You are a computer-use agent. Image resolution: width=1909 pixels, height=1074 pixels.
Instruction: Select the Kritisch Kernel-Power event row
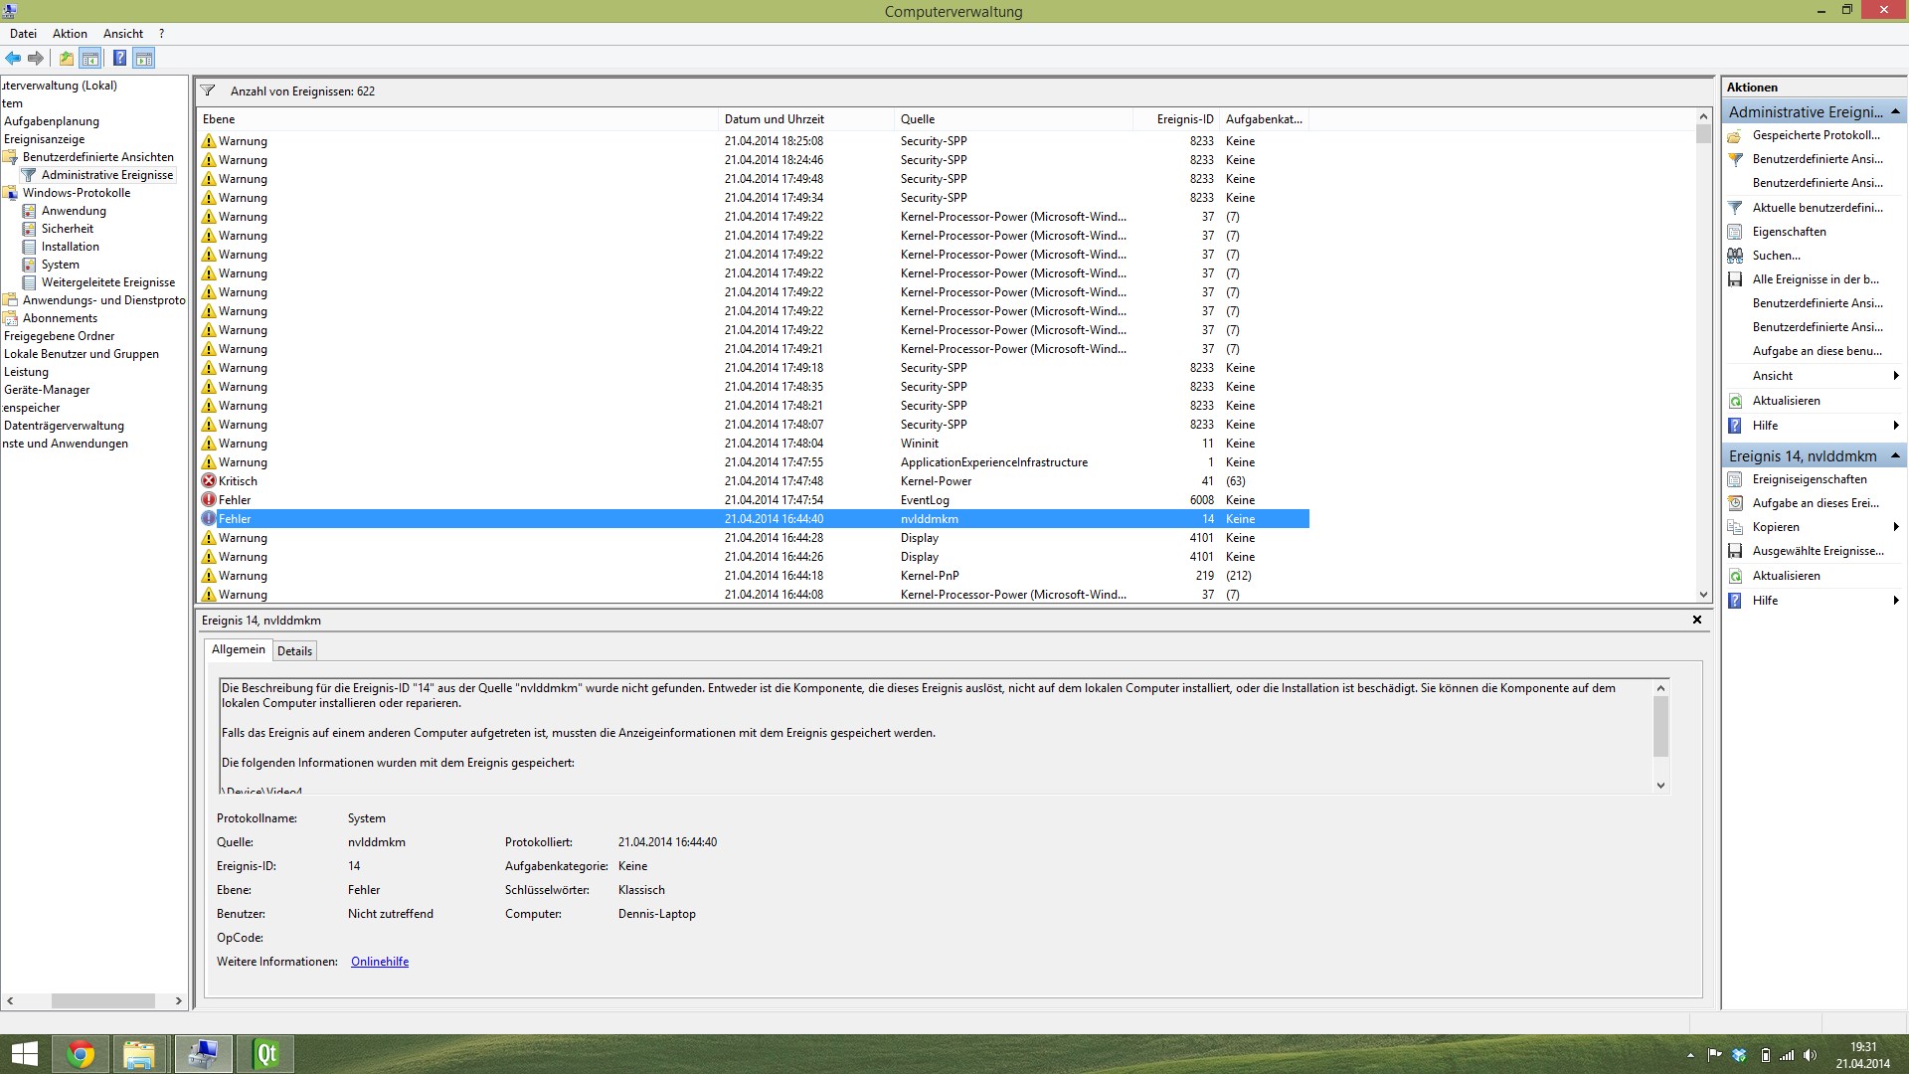(597, 481)
